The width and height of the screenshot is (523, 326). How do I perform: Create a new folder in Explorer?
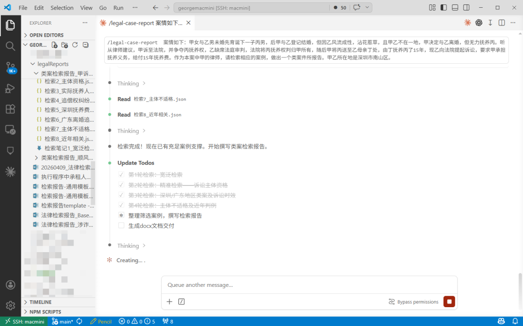coord(65,45)
